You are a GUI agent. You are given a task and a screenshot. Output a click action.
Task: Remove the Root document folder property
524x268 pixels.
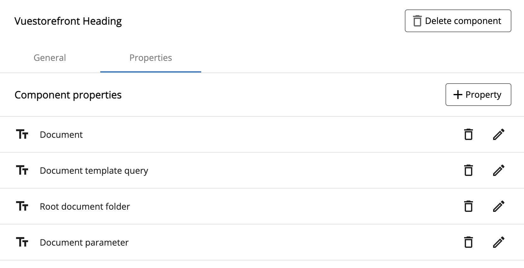point(469,206)
